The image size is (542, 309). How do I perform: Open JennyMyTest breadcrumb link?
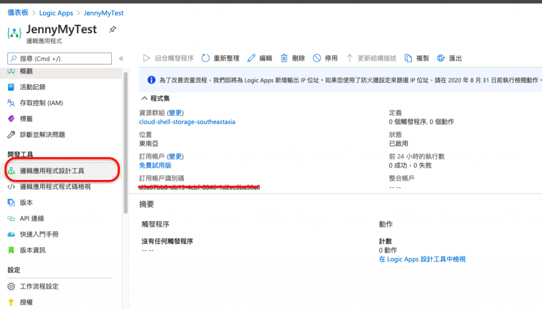click(103, 13)
